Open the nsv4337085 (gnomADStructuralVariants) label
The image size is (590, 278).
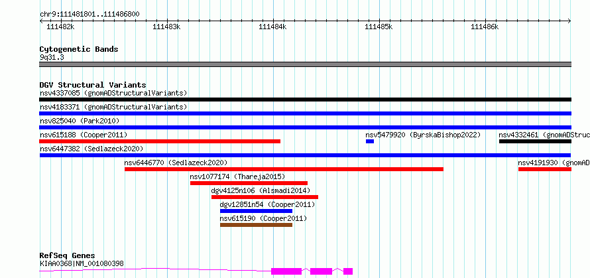click(113, 93)
